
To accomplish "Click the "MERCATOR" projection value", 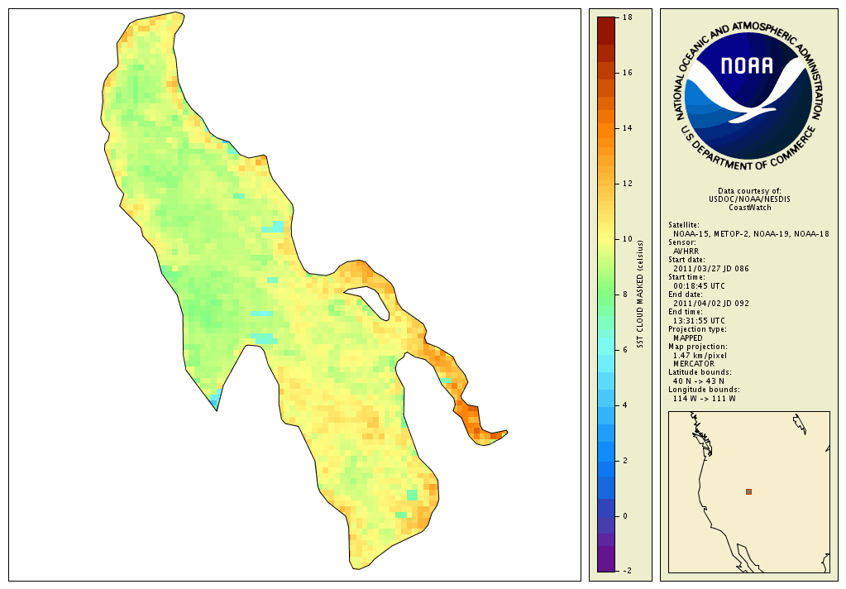I will point(694,364).
